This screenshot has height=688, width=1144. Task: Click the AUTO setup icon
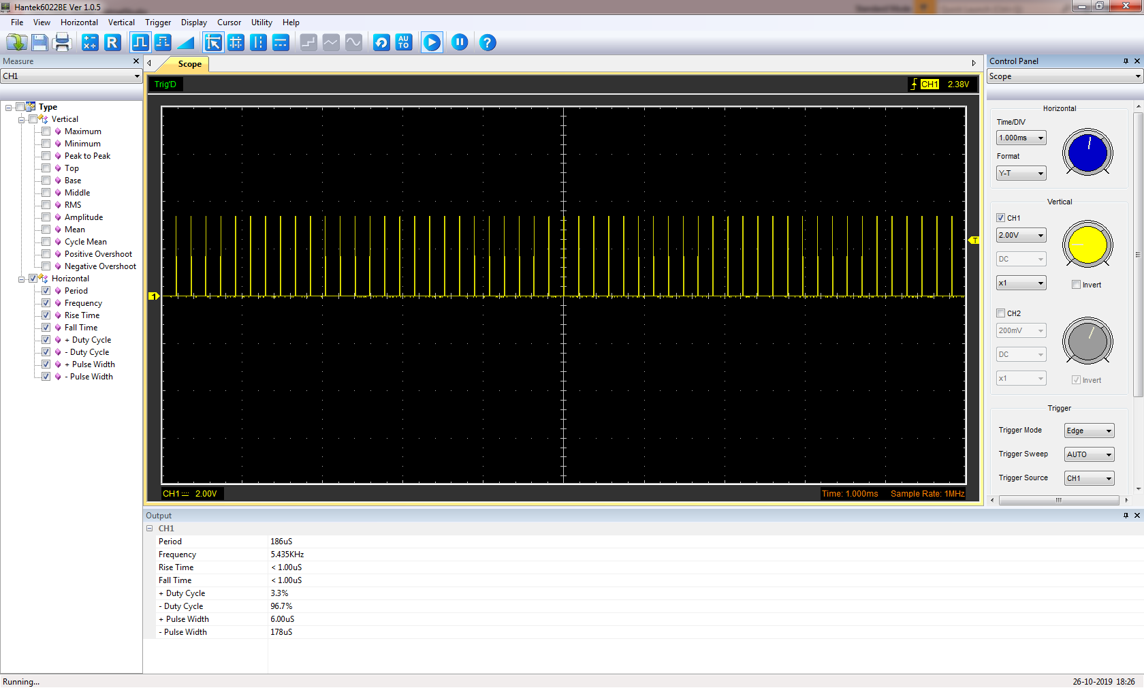click(404, 42)
